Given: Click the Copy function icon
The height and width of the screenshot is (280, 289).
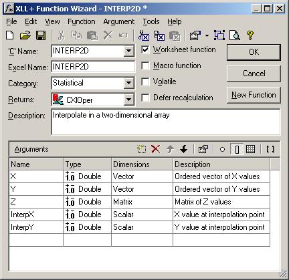Looking at the screenshot, I should 159,35.
